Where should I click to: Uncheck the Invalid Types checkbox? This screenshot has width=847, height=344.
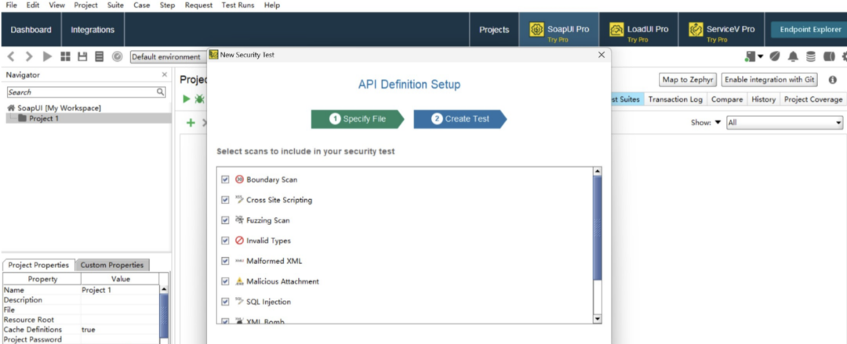225,241
